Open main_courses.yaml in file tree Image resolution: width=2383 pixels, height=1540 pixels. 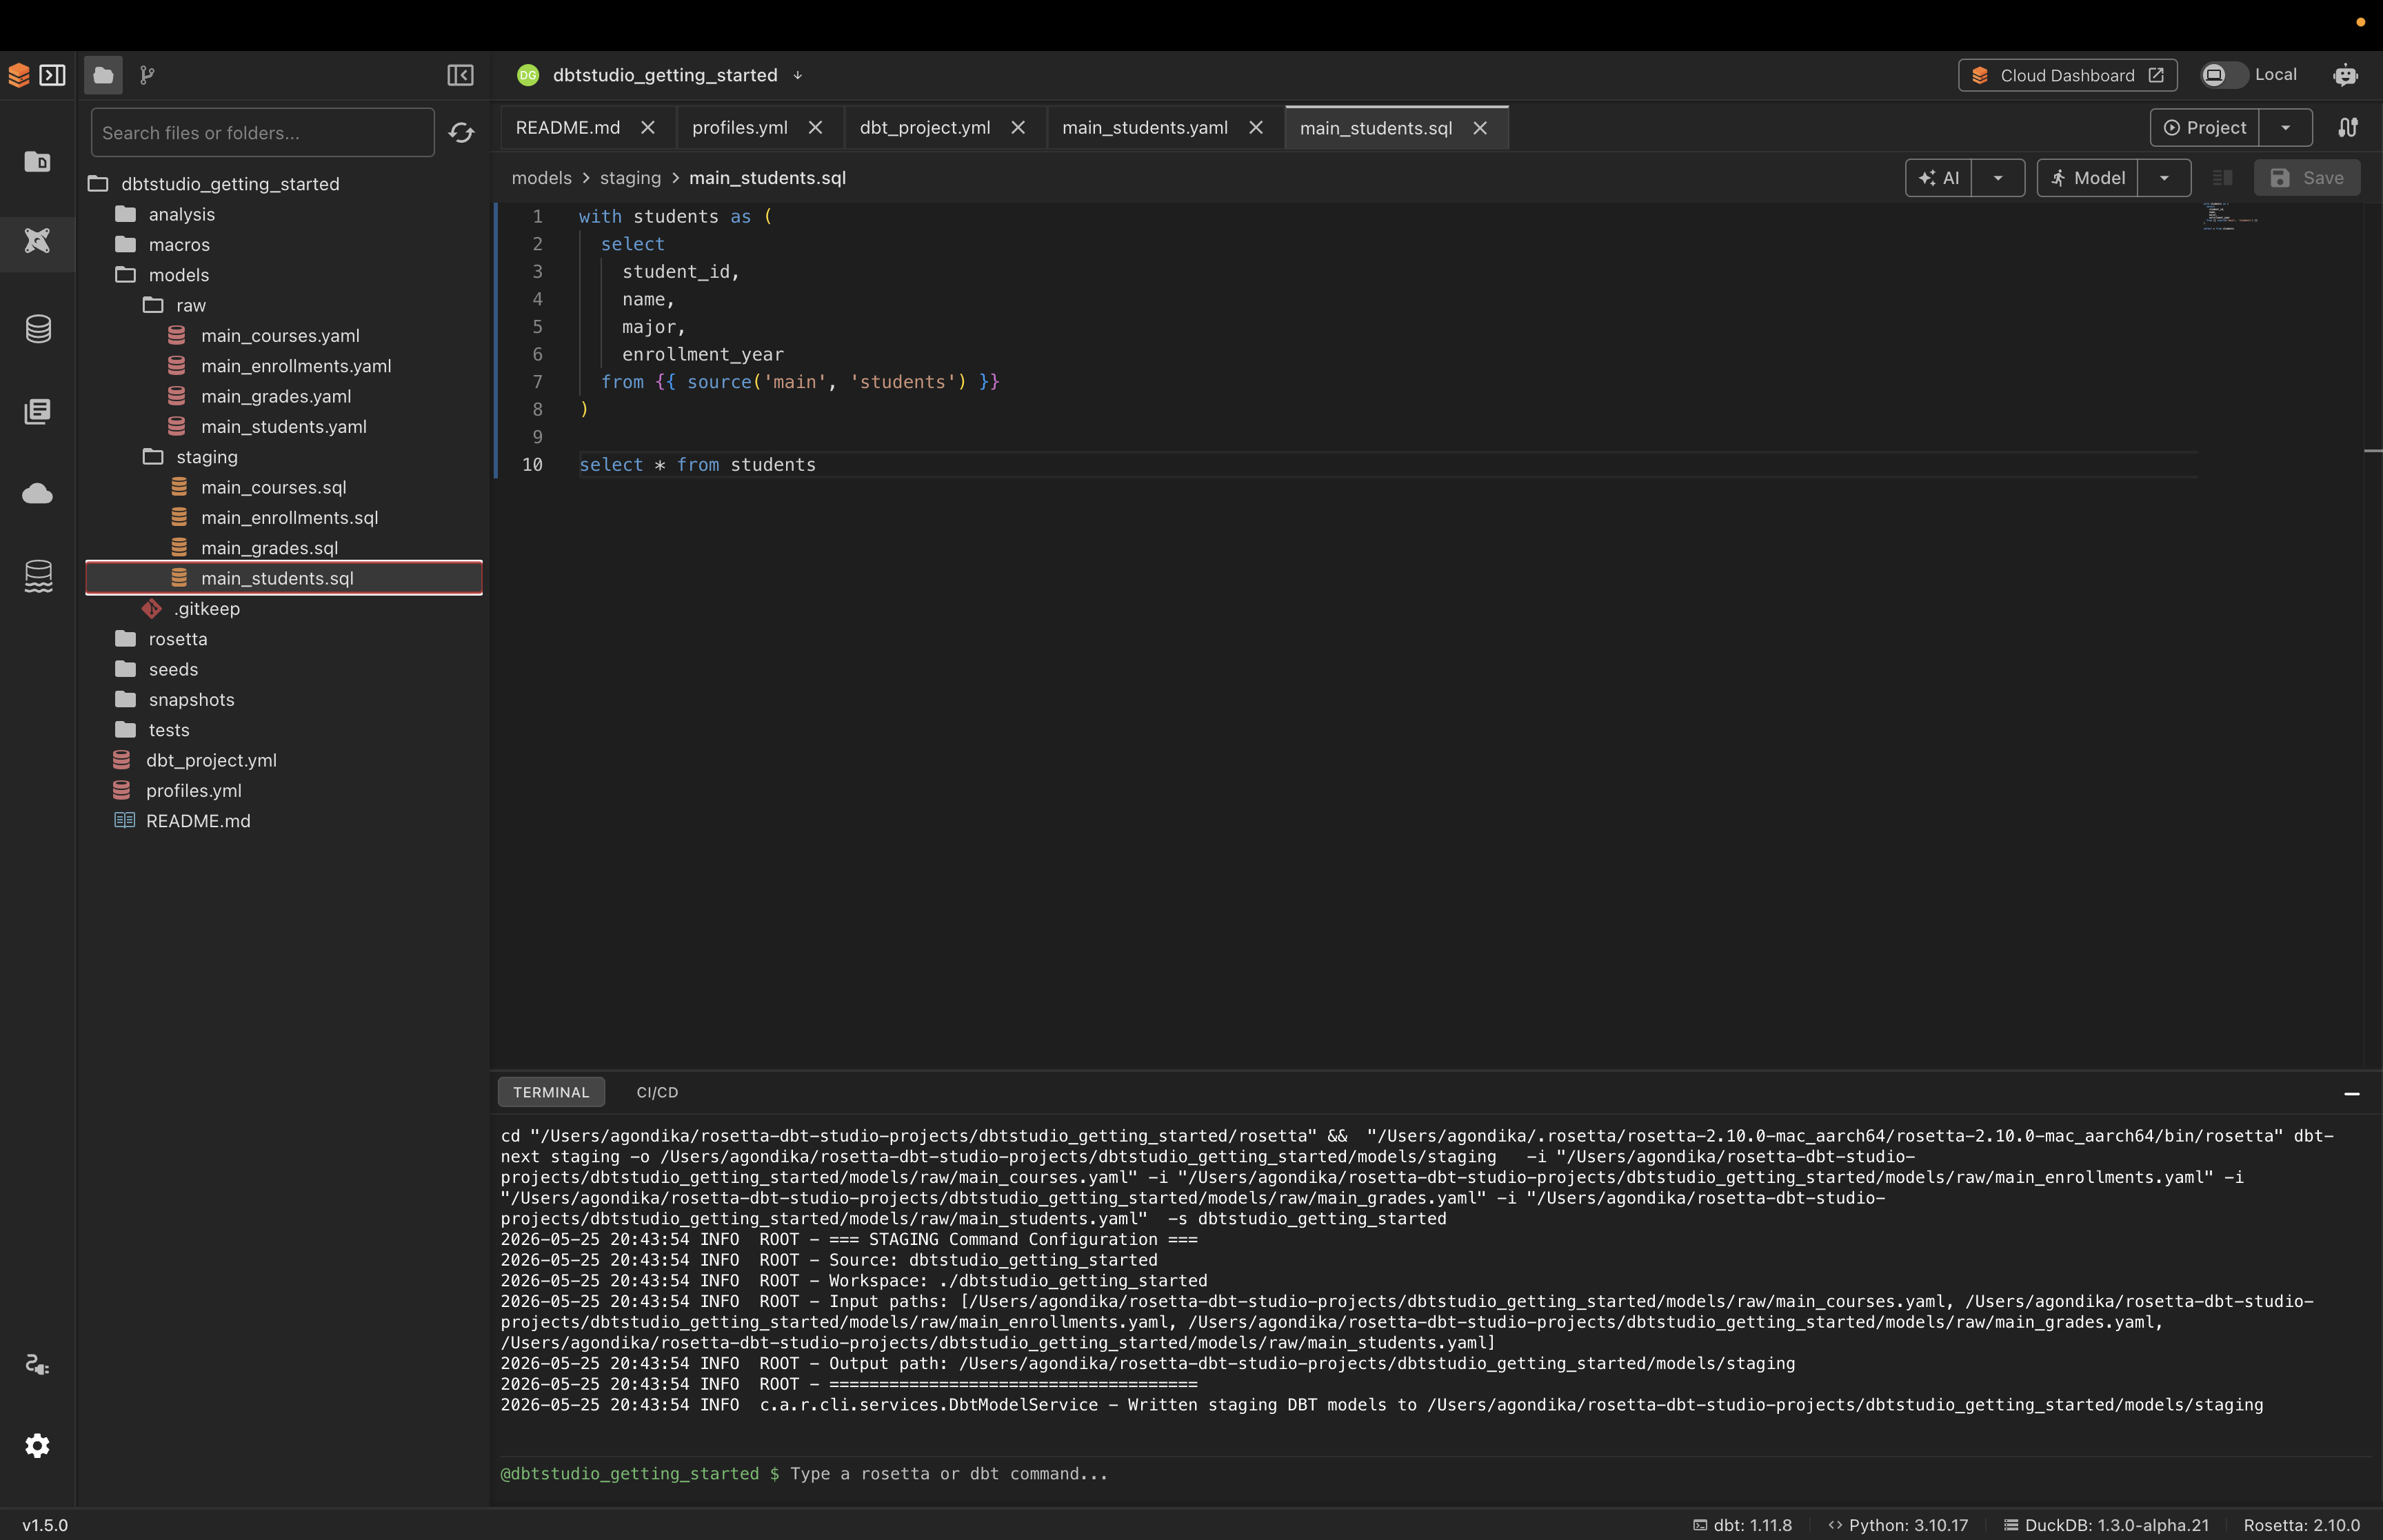tap(280, 336)
